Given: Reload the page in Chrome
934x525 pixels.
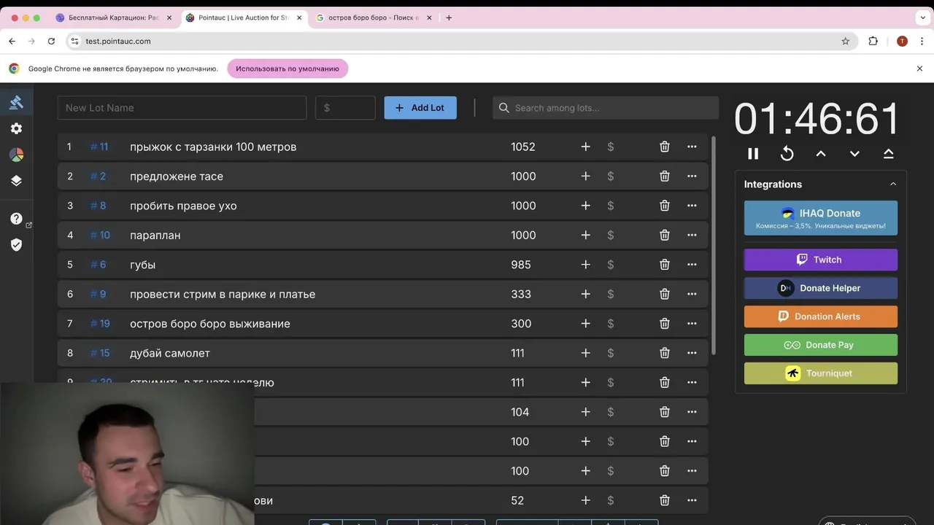Looking at the screenshot, I should click(x=51, y=42).
